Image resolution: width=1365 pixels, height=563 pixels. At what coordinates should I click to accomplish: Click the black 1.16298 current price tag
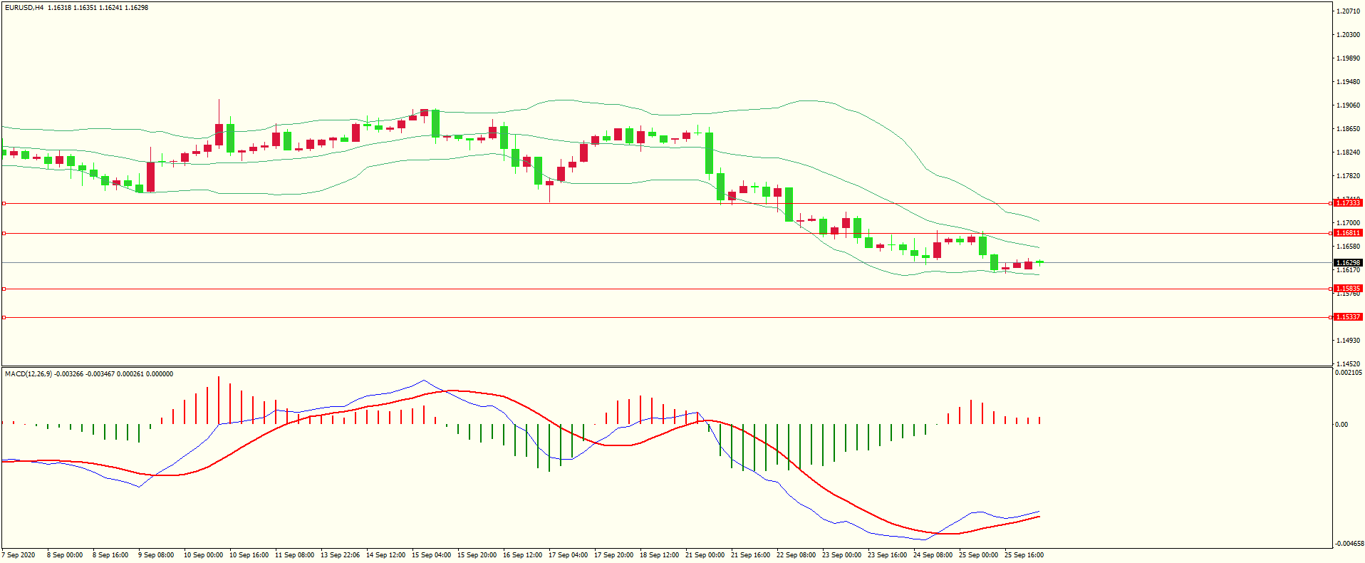[1348, 263]
